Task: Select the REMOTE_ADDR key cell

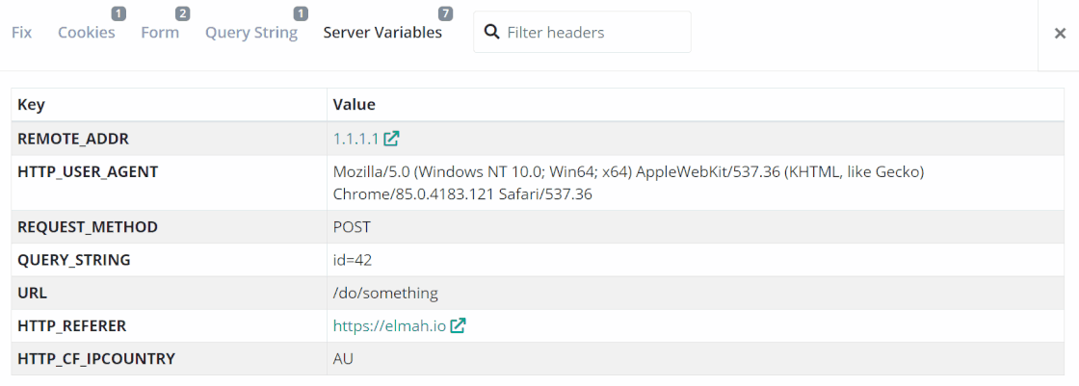Action: click(170, 139)
